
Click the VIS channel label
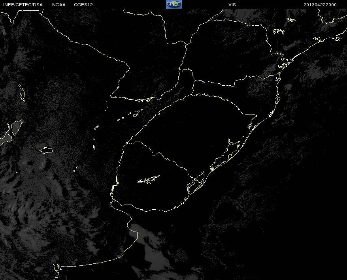coord(232,5)
